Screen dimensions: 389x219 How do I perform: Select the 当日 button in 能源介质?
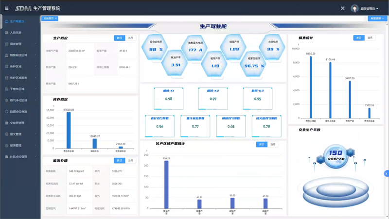(119, 161)
